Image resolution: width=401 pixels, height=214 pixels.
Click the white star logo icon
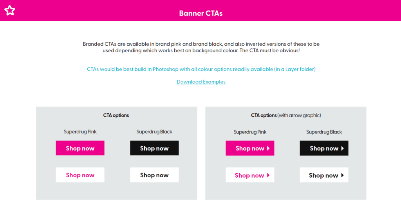click(10, 11)
